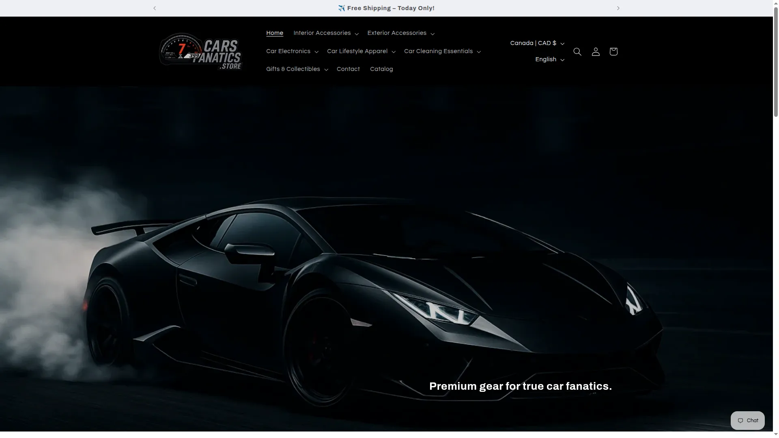This screenshot has height=438, width=779.
Task: Open the account login icon
Action: tap(596, 52)
